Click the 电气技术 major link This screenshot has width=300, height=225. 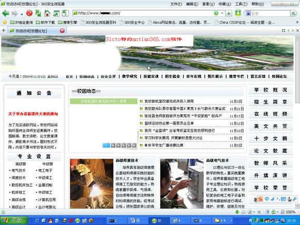click(x=19, y=170)
